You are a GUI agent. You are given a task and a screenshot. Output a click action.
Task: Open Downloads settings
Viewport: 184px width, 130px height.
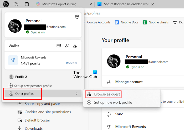pyautogui.click(x=30, y=128)
